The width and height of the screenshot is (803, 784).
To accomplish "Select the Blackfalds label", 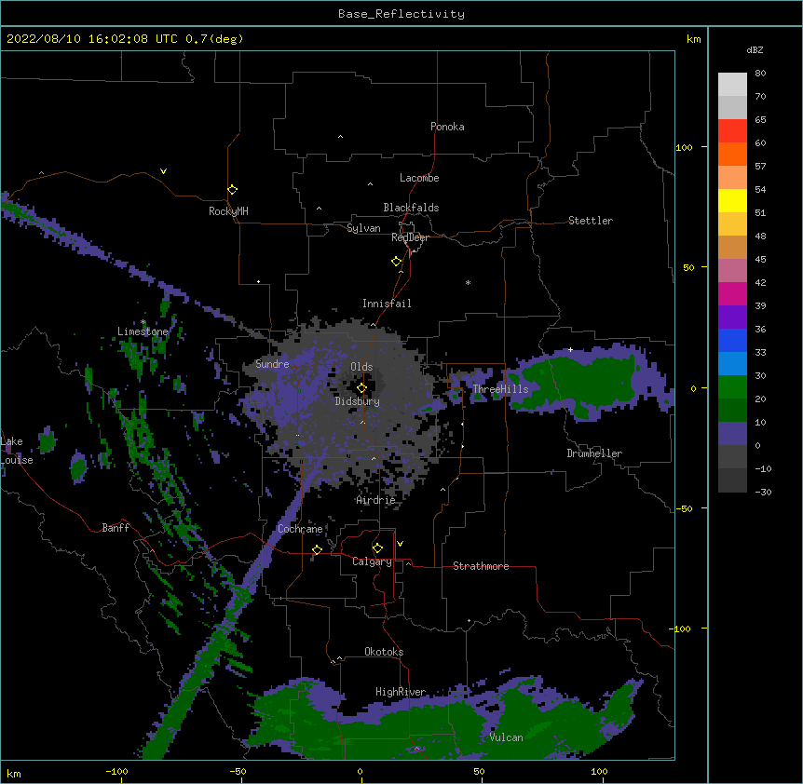I will pyautogui.click(x=411, y=208).
